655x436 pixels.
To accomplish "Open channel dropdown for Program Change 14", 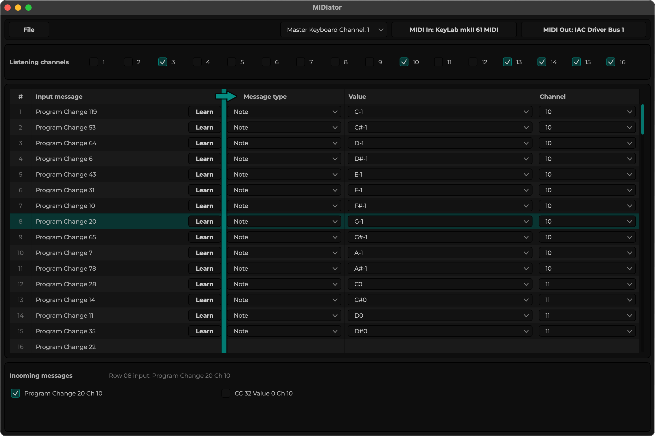I will tap(587, 300).
